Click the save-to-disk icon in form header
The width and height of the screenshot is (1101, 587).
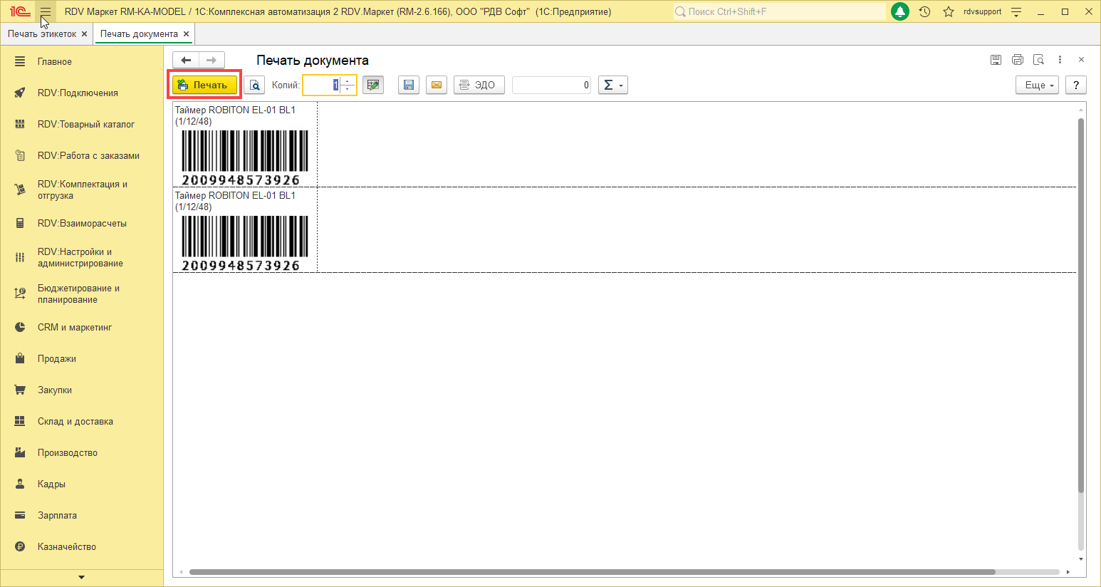click(x=996, y=60)
